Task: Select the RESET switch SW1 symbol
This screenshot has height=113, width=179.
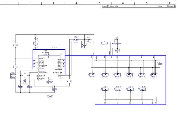Action: (x=13, y=75)
